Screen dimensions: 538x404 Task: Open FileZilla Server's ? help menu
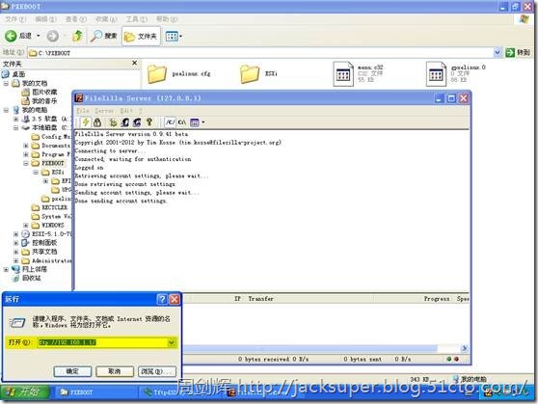(141, 111)
